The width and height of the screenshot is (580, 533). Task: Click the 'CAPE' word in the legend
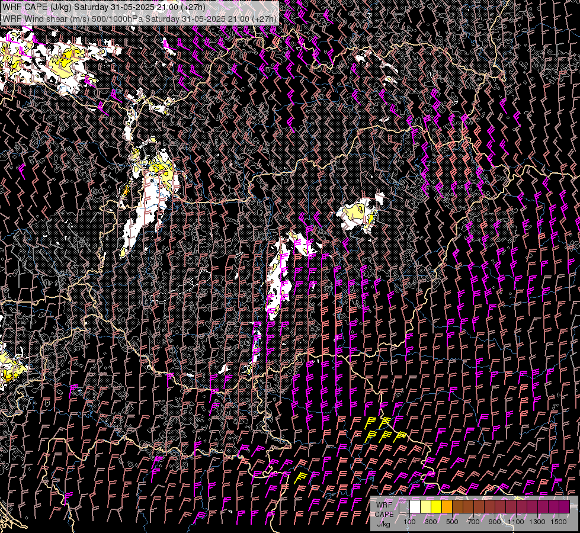[x=384, y=515]
